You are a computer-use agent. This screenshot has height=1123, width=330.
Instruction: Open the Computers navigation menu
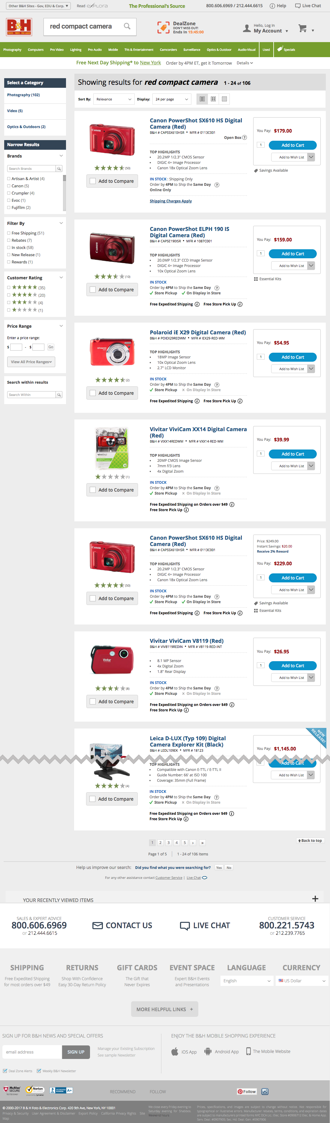pyautogui.click(x=36, y=50)
